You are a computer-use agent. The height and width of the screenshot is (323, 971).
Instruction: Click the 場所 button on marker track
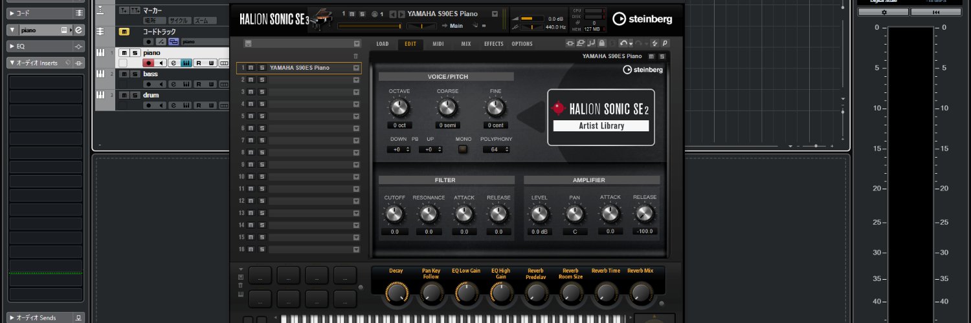point(155,21)
